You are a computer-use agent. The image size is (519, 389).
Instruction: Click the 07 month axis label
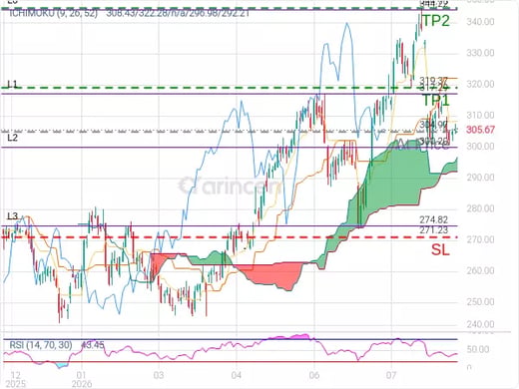point(391,375)
